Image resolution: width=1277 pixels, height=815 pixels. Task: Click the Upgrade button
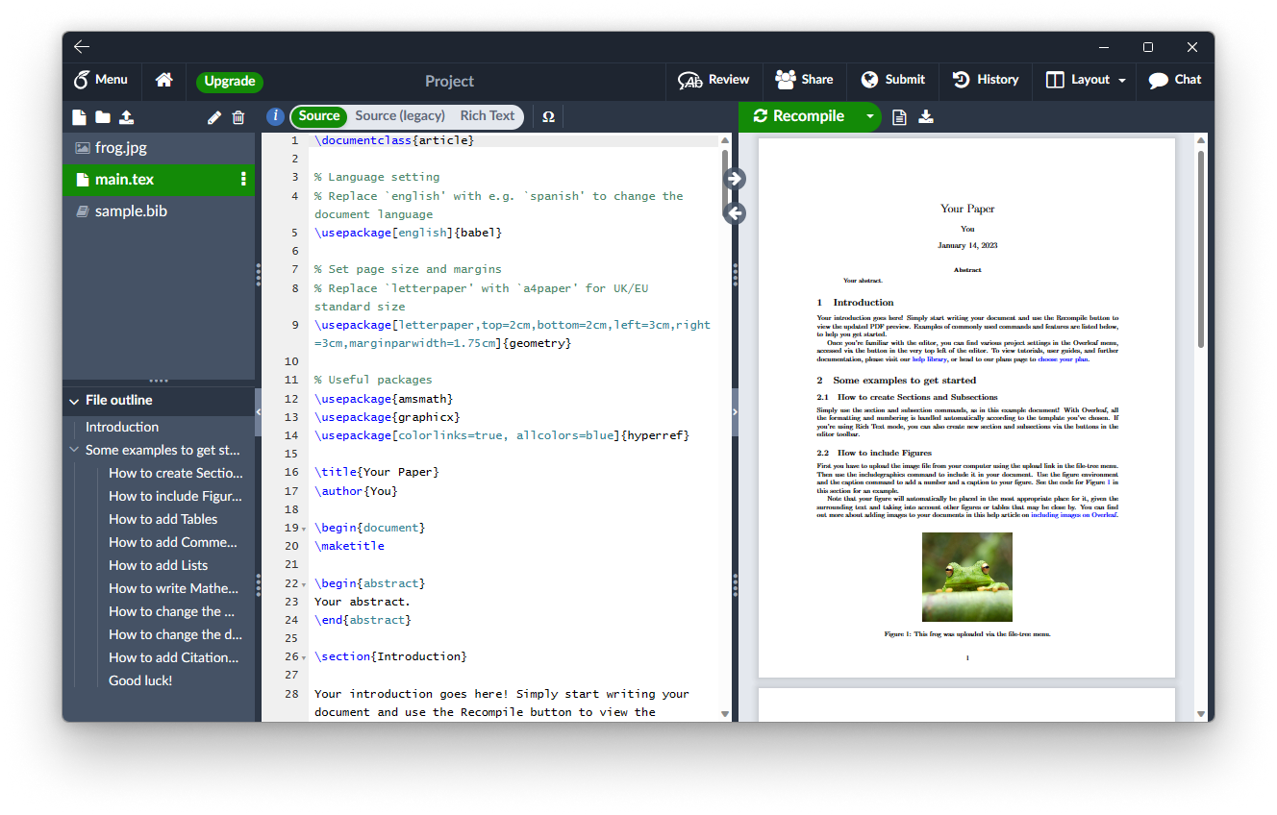229,82
